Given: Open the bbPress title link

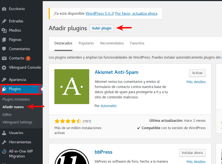Looking at the screenshot, I should pyautogui.click(x=103, y=152).
